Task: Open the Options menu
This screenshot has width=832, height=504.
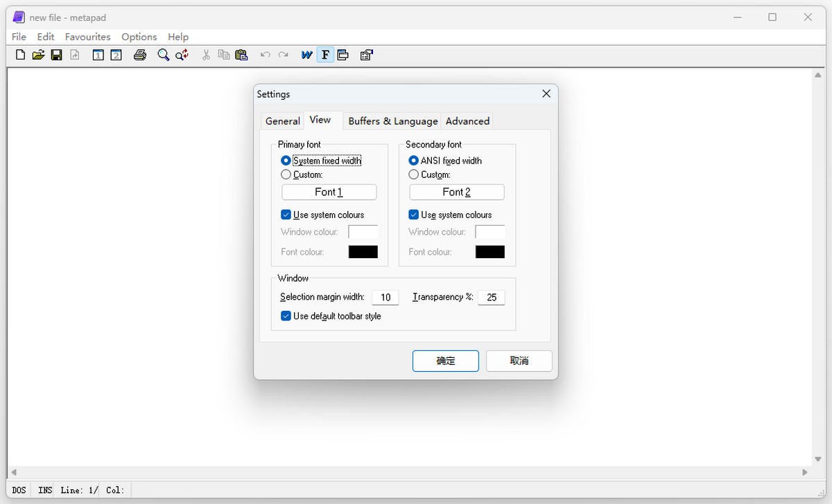Action: 139,37
